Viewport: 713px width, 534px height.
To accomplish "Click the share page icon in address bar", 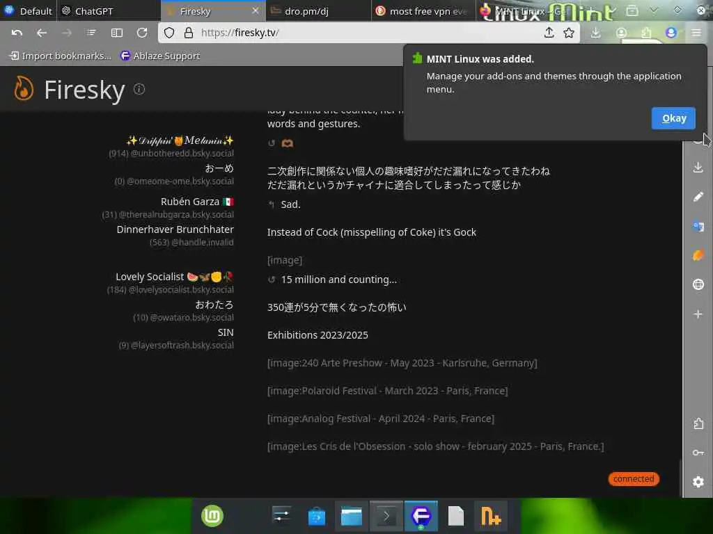I will (x=549, y=33).
